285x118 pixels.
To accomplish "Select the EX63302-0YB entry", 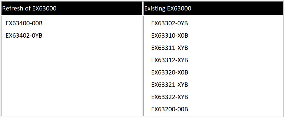I will (170, 23).
